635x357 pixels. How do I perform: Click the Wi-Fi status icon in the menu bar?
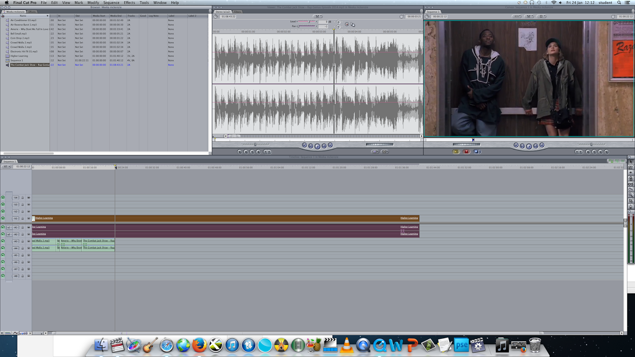pos(554,2)
